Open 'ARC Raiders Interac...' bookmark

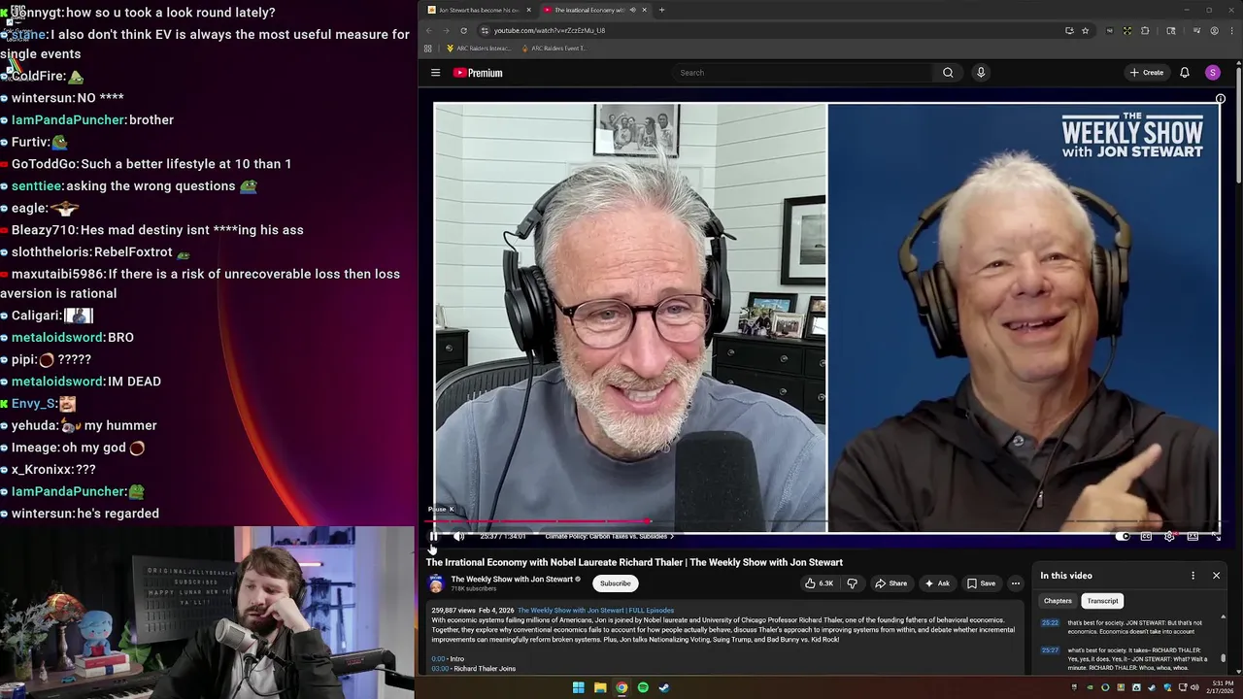[x=479, y=48]
